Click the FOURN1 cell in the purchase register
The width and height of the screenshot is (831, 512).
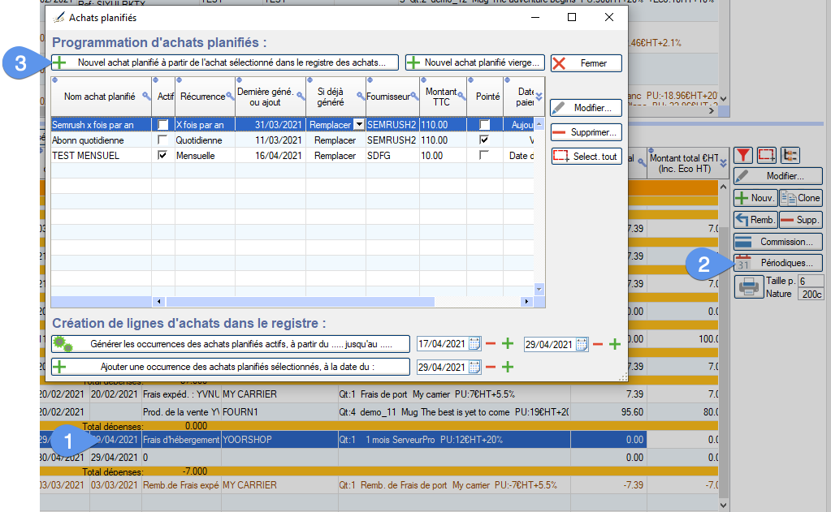coord(279,412)
